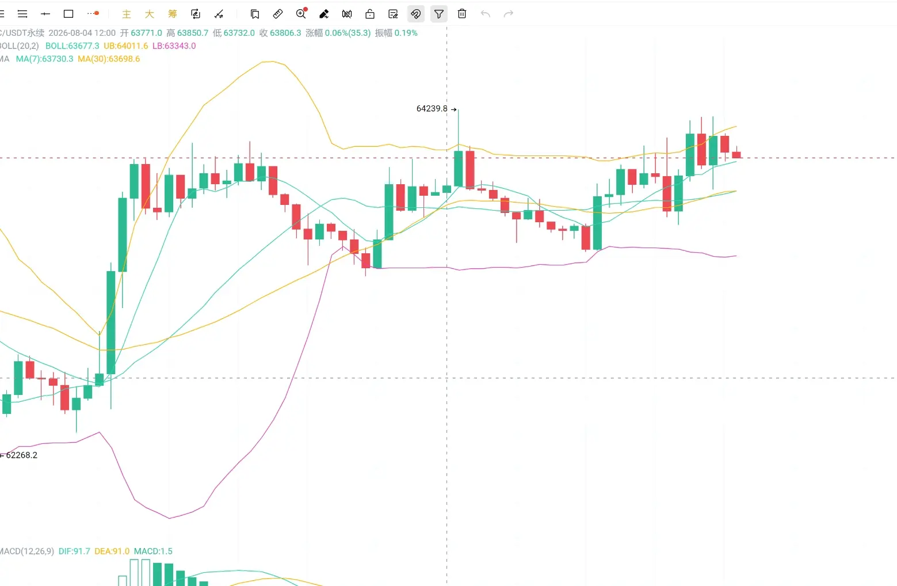Image resolution: width=897 pixels, height=586 pixels.
Task: Click the 收 63806.3 close price
Action: (x=280, y=33)
